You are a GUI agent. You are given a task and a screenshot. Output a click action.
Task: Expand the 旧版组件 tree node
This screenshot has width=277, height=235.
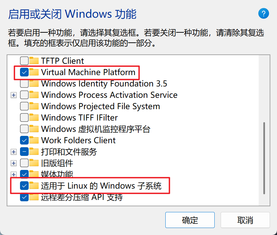pyautogui.click(x=14, y=163)
